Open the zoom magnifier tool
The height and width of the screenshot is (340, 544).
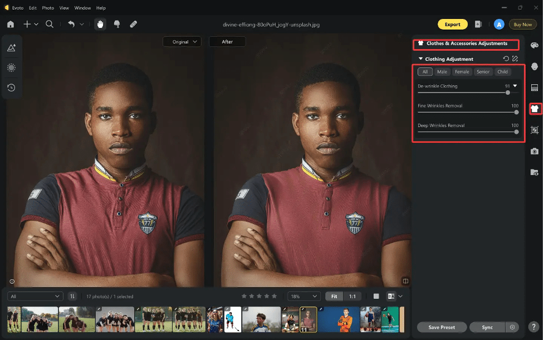[x=50, y=24]
